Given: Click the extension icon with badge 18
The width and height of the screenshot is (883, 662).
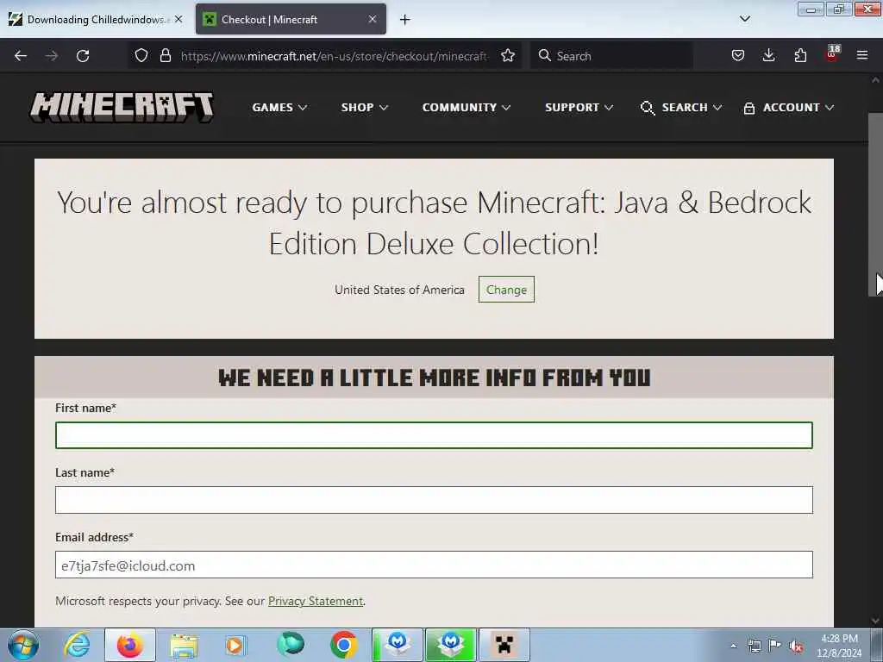Looking at the screenshot, I should (832, 54).
